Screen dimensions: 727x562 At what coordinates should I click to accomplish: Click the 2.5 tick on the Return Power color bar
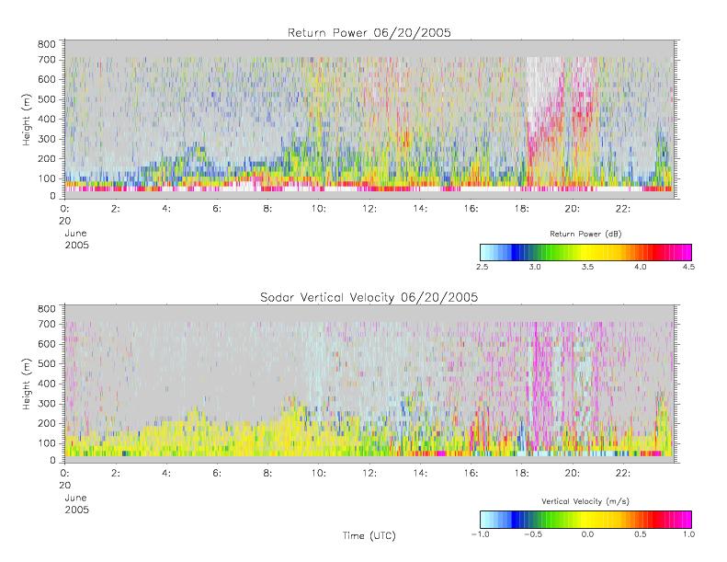482,267
